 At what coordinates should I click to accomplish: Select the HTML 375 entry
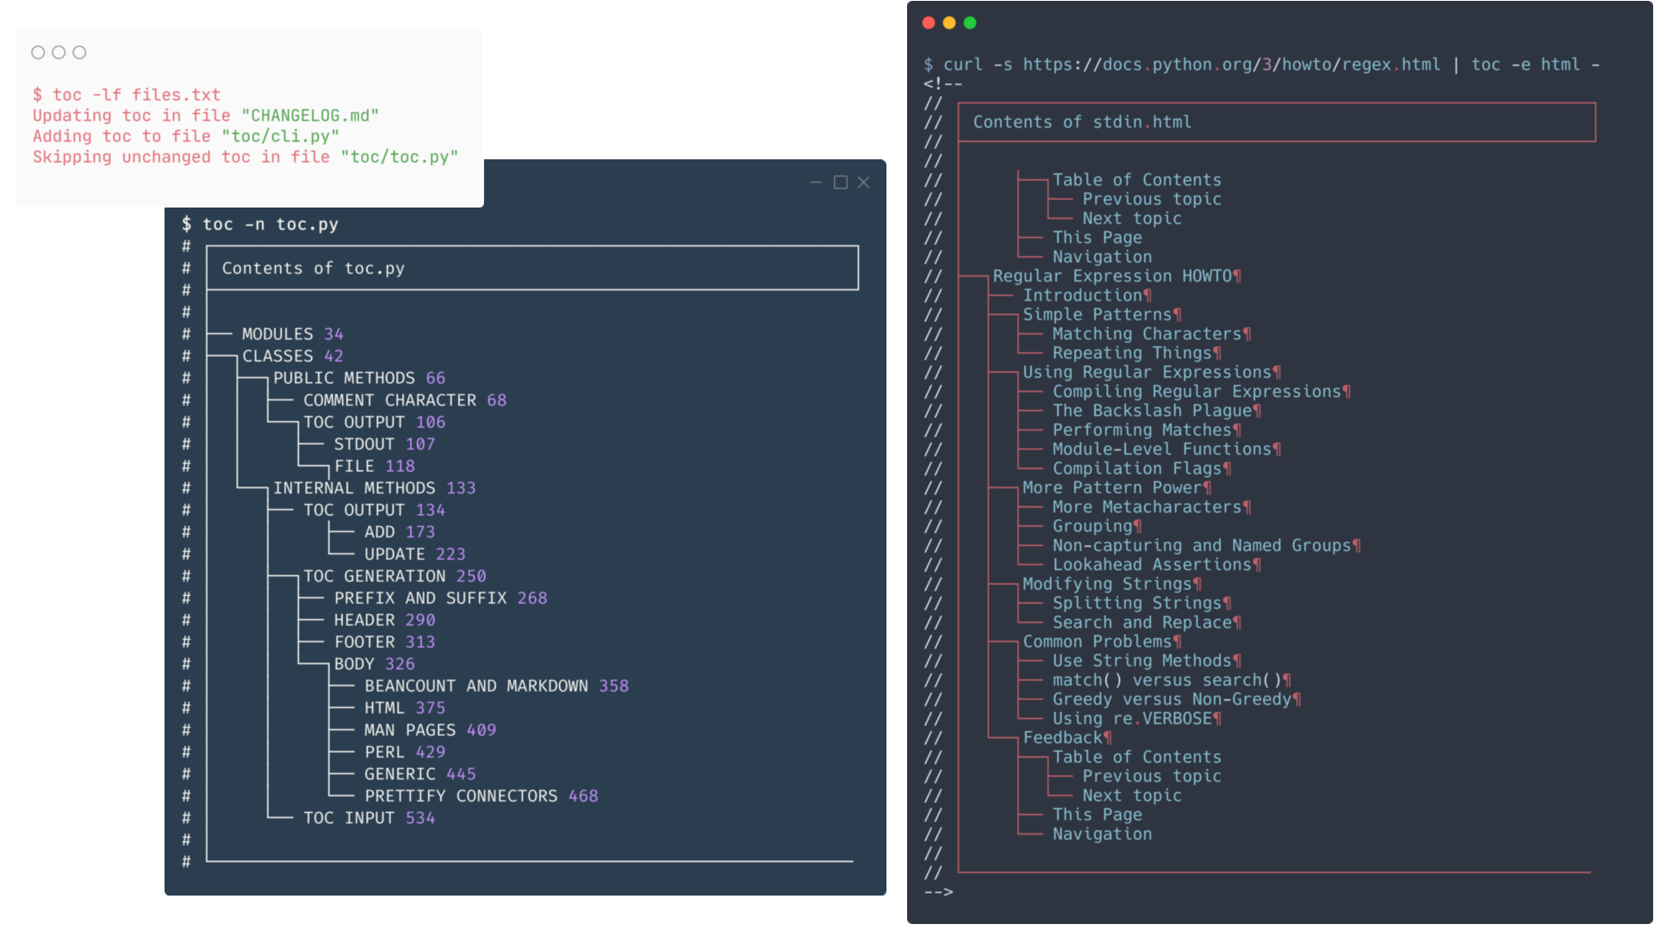405,709
